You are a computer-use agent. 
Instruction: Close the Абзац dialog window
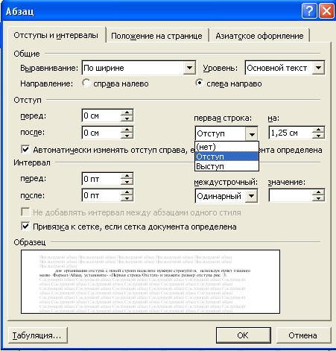point(326,11)
